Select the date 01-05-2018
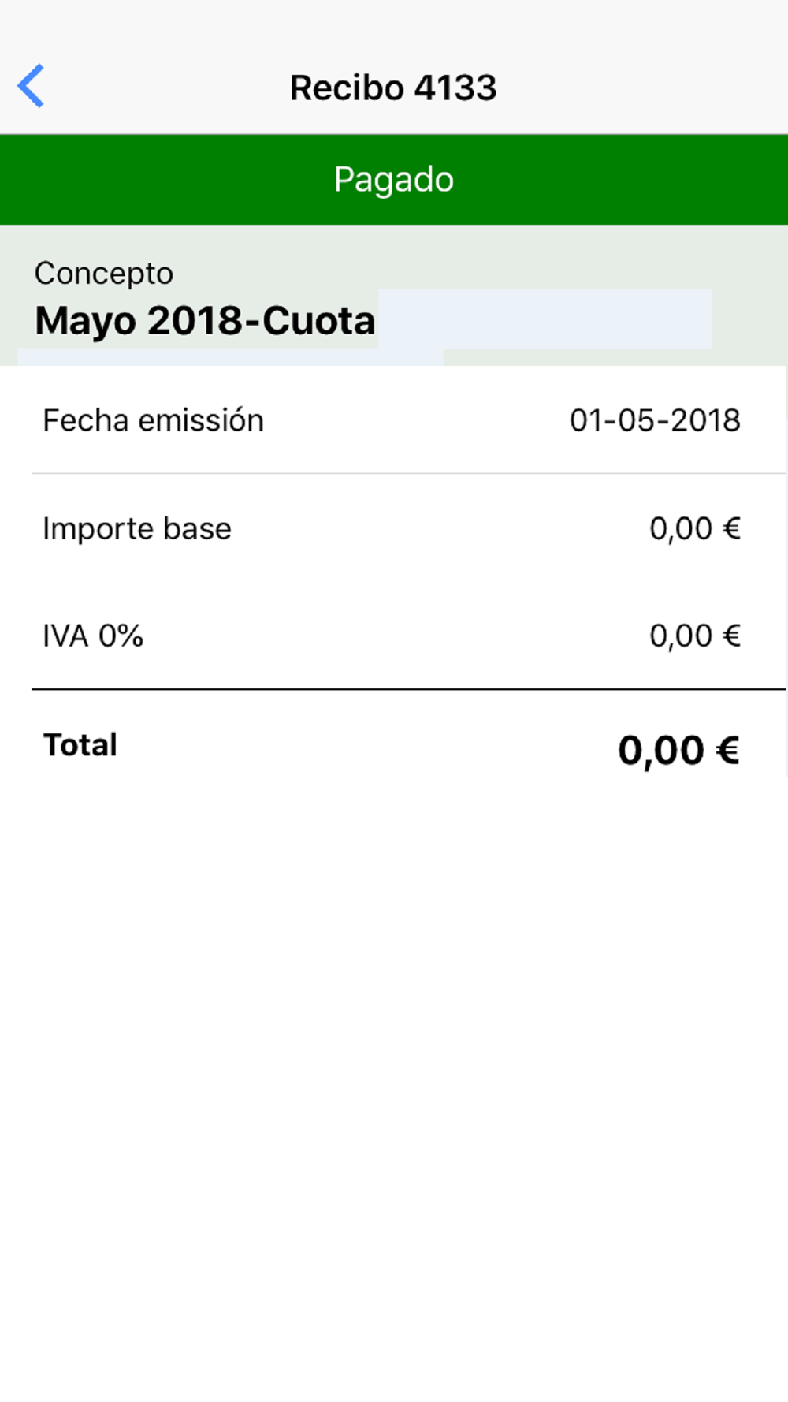The height and width of the screenshot is (1402, 788). (655, 420)
